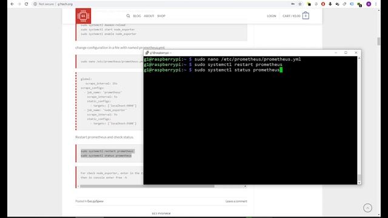Click the Leave a comment link
388x218 pixels.
coord(236,201)
